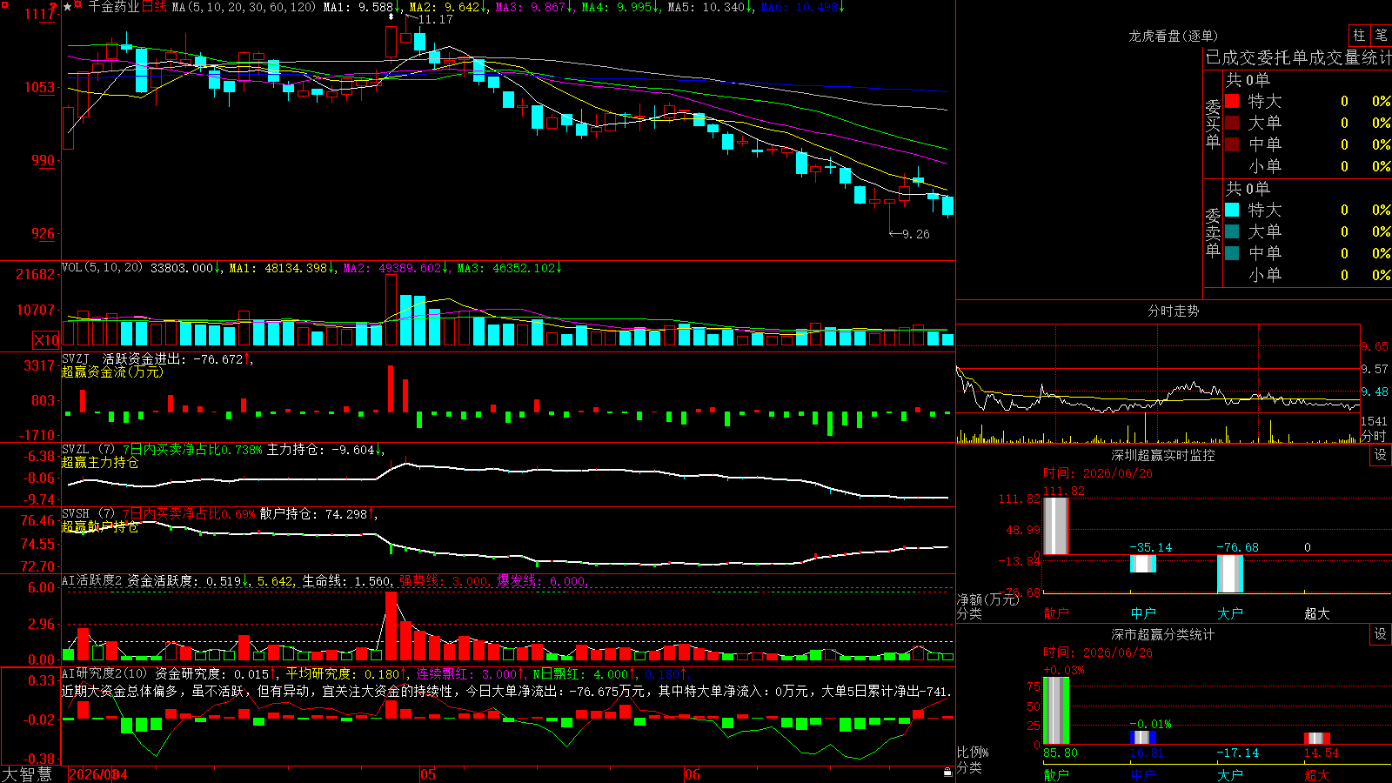The width and height of the screenshot is (1392, 783).
Task: Click the star favorite icon beside 千金药业
Action: [68, 7]
